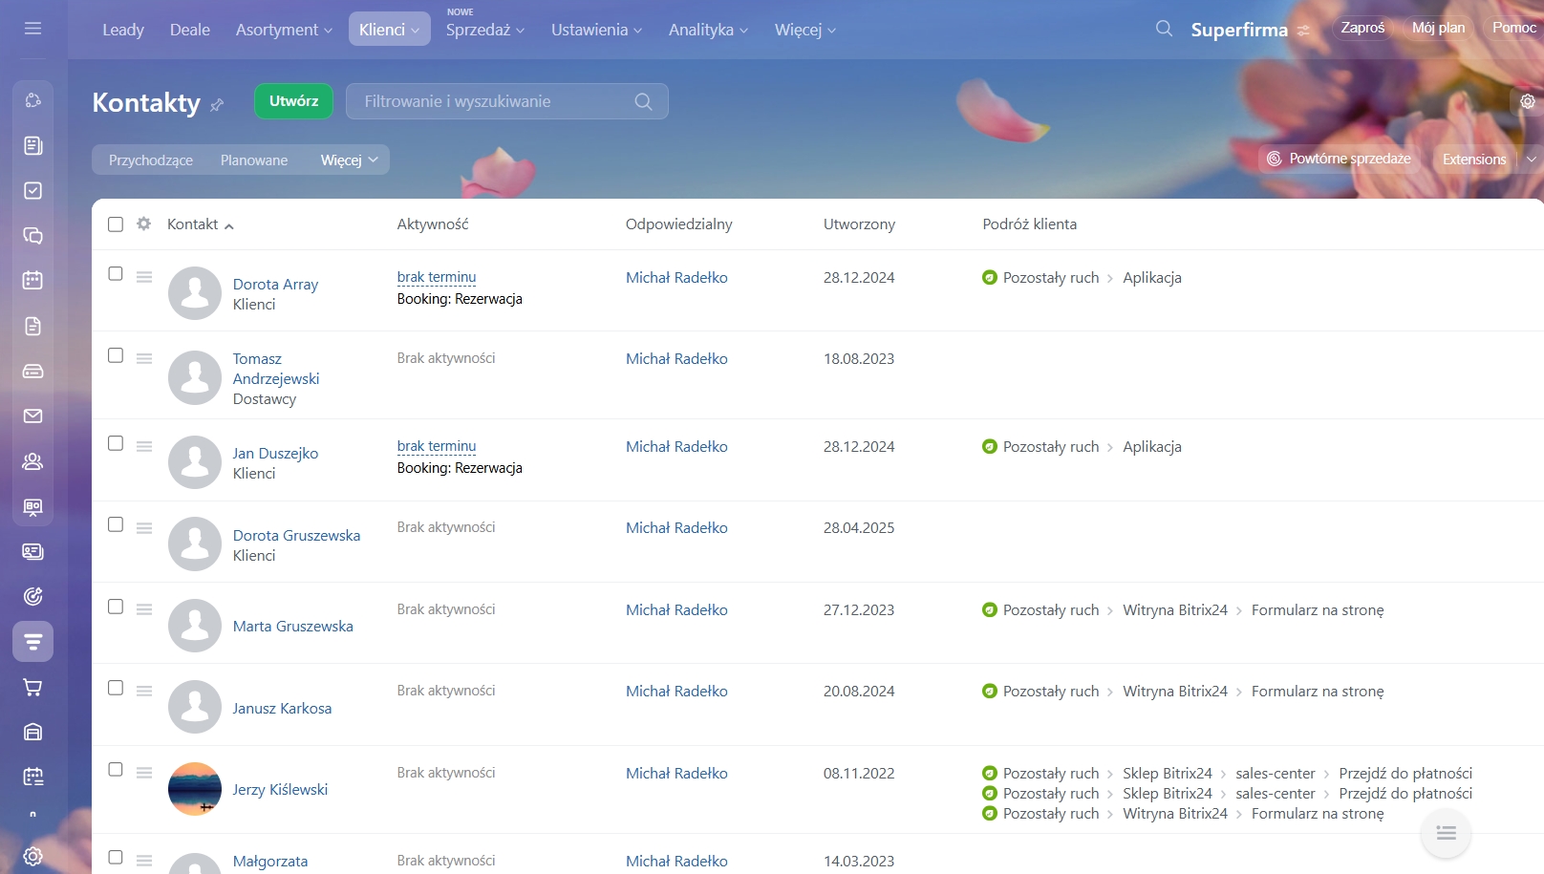Go to the Deale tab

pos(190,30)
